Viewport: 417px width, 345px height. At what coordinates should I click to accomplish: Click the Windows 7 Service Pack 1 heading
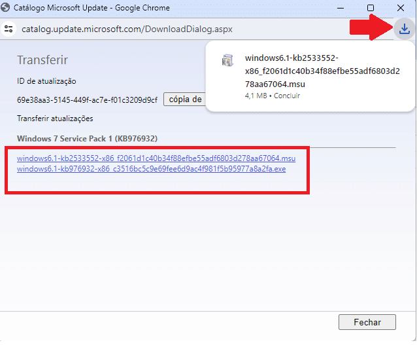(87, 139)
